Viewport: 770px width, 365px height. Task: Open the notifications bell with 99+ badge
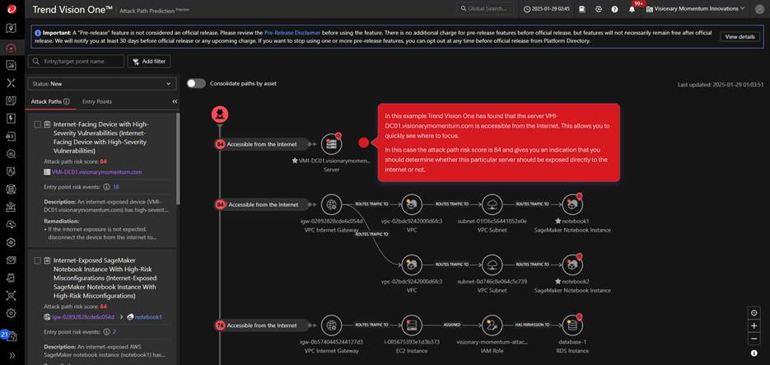(632, 9)
